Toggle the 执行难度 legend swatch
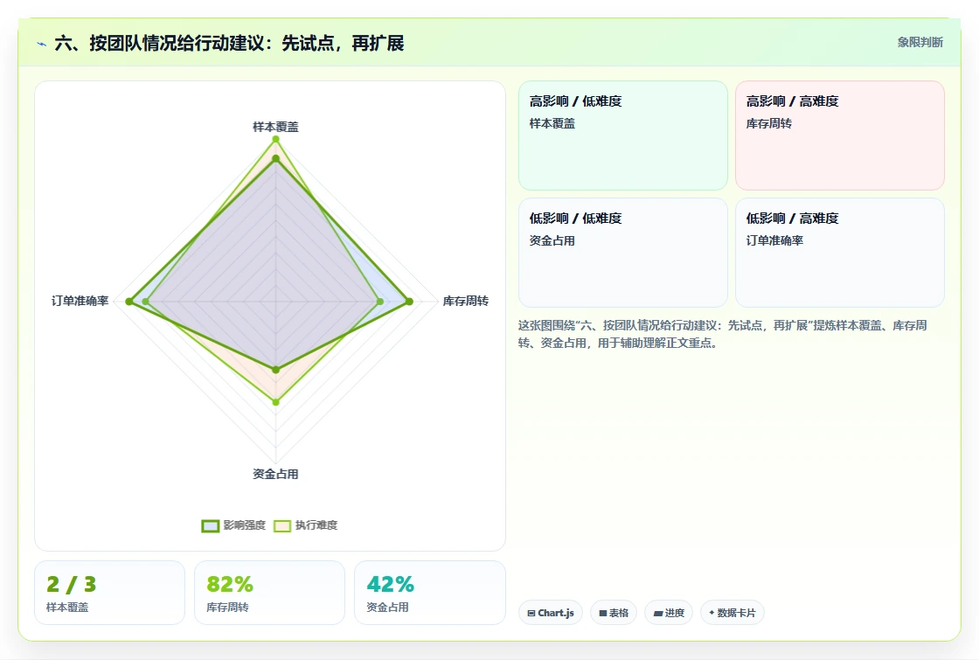Image resolution: width=979 pixels, height=660 pixels. [282, 525]
